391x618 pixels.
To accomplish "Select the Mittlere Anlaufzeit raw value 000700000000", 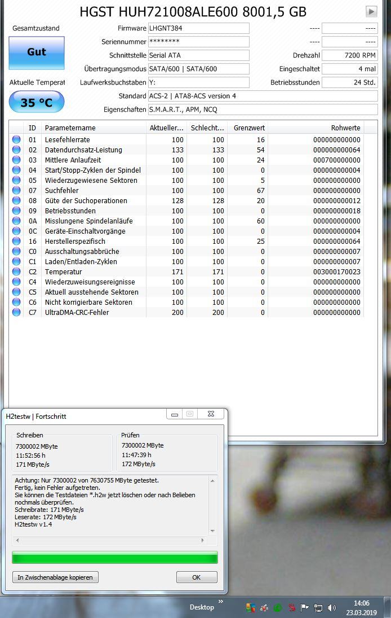I will pyautogui.click(x=337, y=160).
